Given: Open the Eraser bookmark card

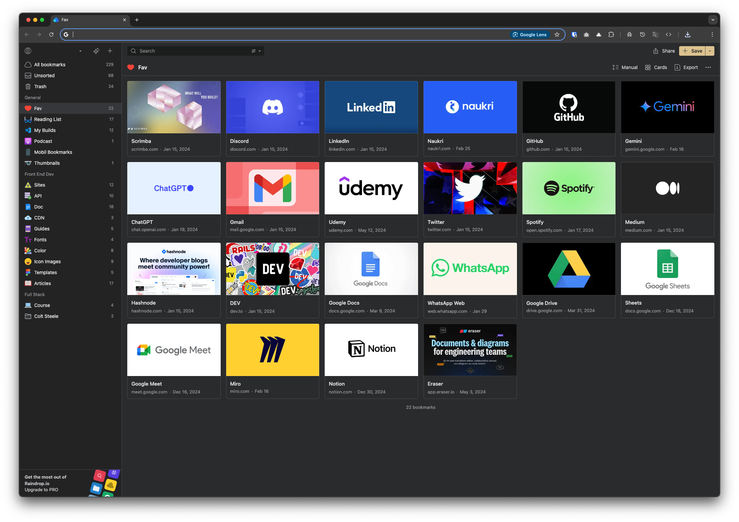Looking at the screenshot, I should point(470,361).
